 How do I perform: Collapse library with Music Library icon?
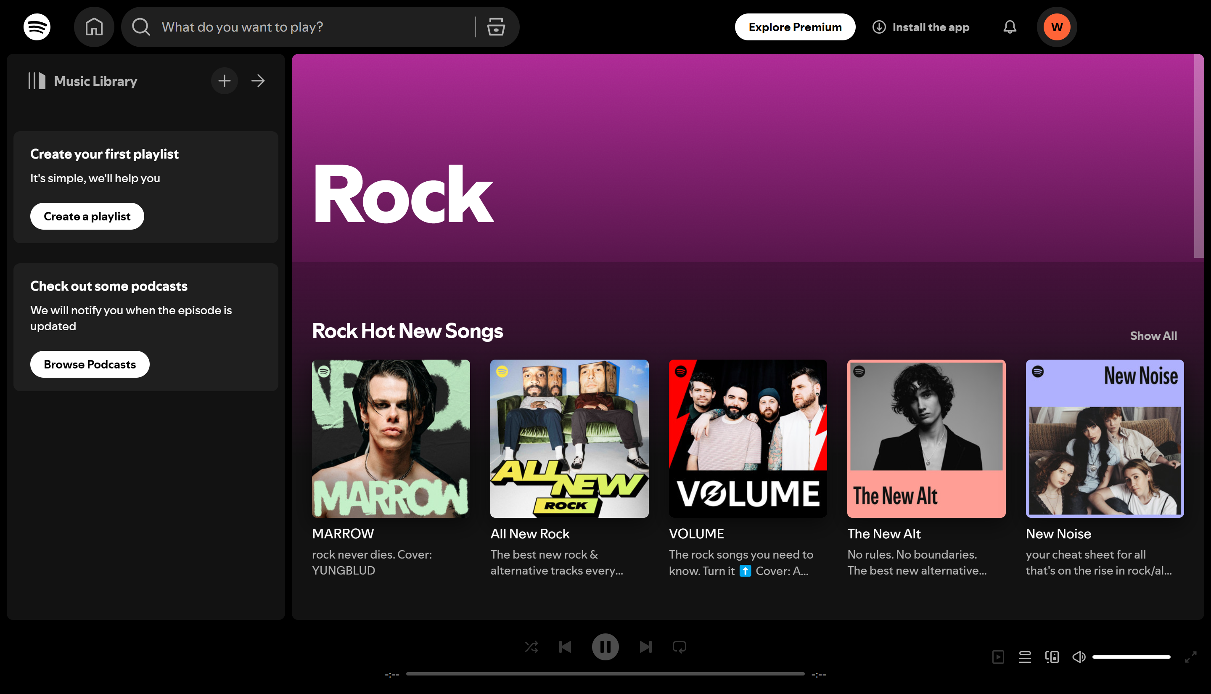coord(37,81)
